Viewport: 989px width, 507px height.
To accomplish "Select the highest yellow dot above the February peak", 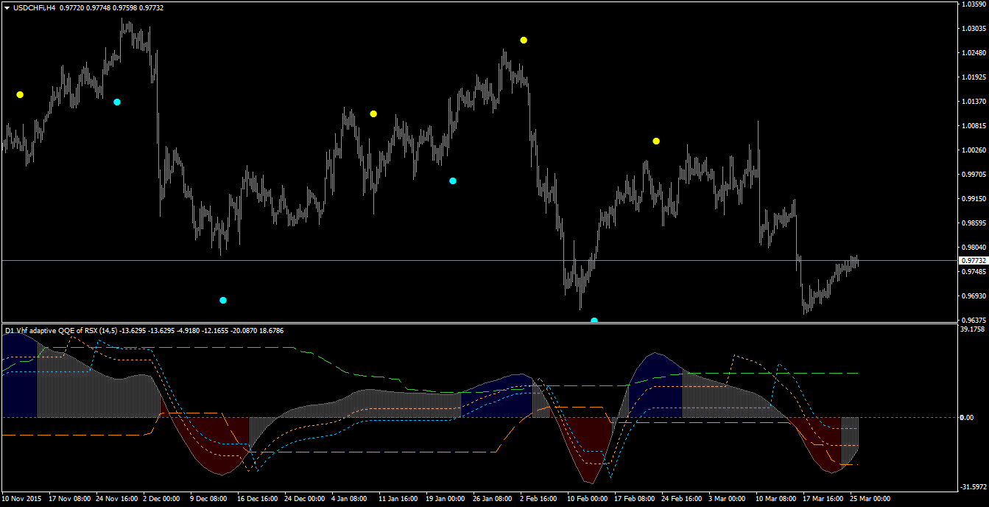I will pos(524,40).
